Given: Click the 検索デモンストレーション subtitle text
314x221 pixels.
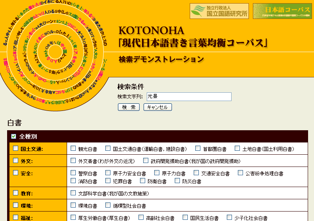Looking at the screenshot, I should tap(161, 59).
